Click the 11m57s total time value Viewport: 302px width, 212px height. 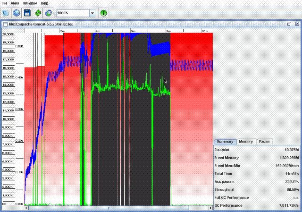coord(292,174)
